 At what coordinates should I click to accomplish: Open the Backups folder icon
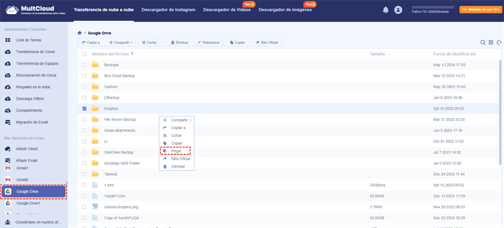click(95, 65)
